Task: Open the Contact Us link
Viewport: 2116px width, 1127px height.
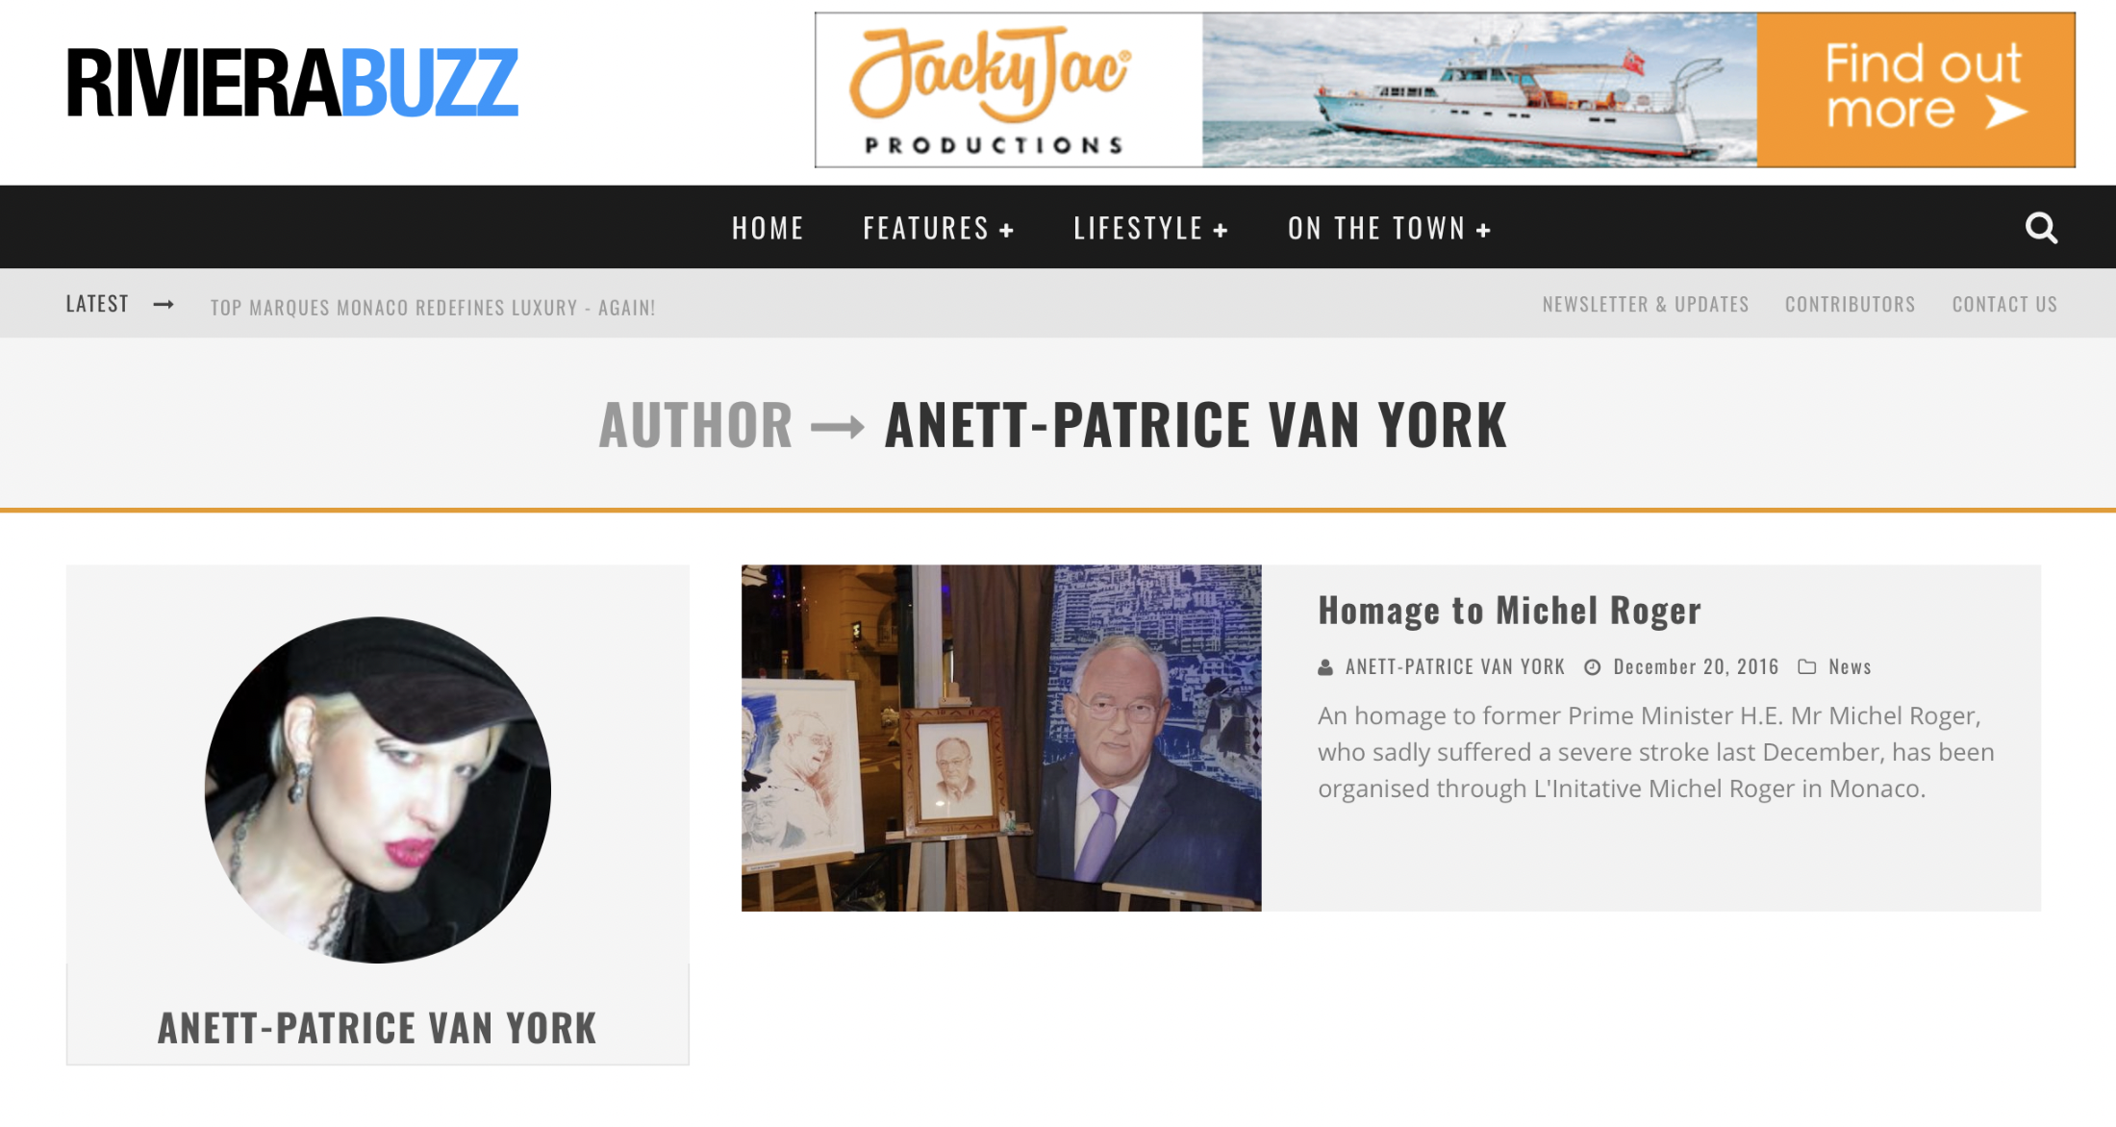Action: click(2004, 305)
